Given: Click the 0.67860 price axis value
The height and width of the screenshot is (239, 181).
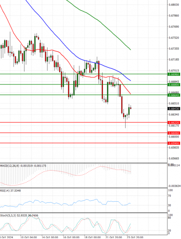Looking at the screenshot, I should 174,16.
